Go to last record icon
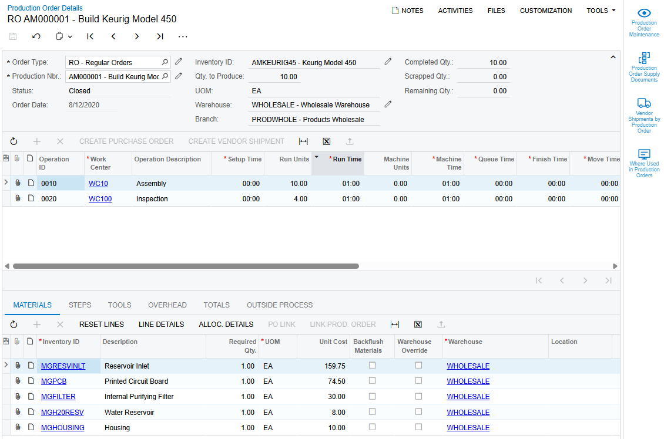 (x=160, y=36)
